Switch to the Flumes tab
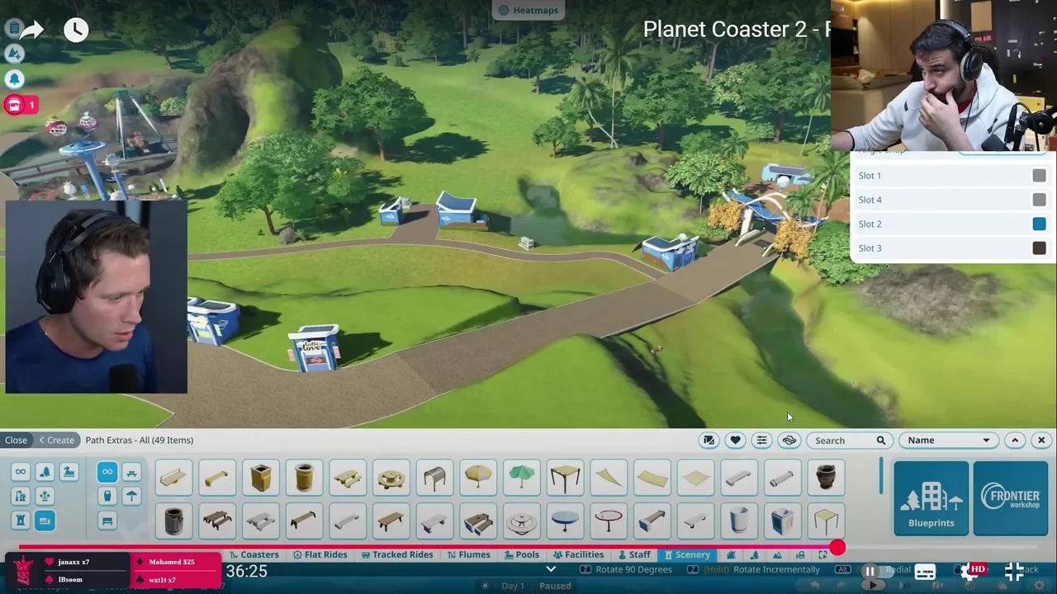 [x=468, y=554]
